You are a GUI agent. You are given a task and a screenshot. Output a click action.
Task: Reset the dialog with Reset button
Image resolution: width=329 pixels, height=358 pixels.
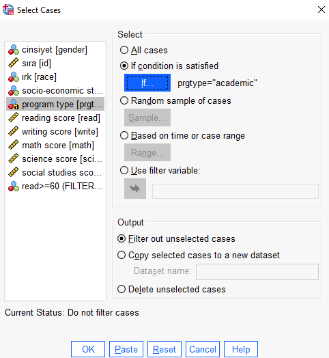(164, 349)
